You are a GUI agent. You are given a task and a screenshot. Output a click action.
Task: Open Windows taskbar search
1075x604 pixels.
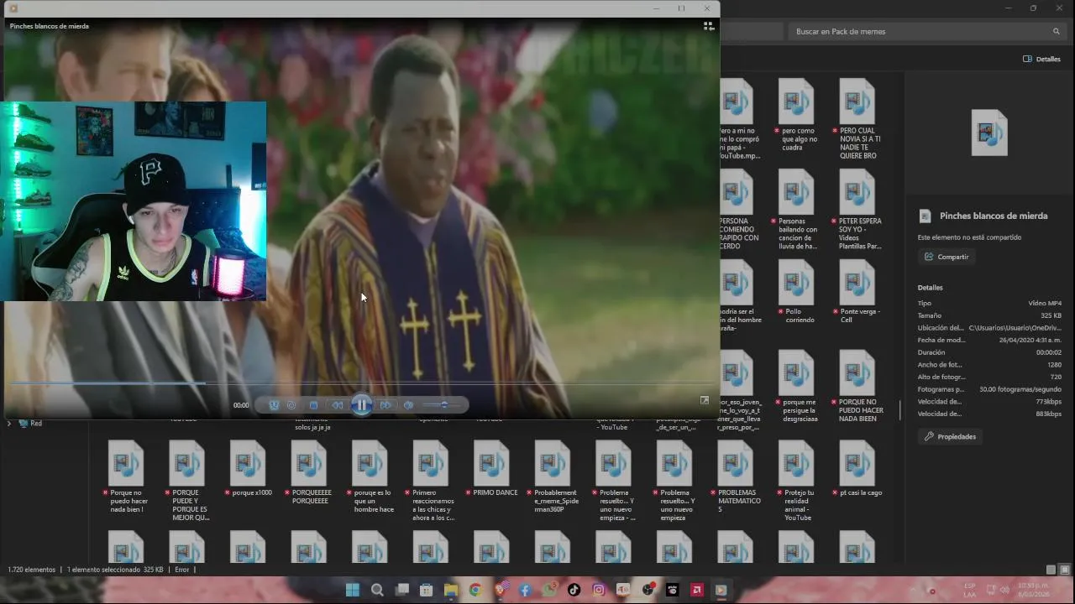pyautogui.click(x=377, y=590)
